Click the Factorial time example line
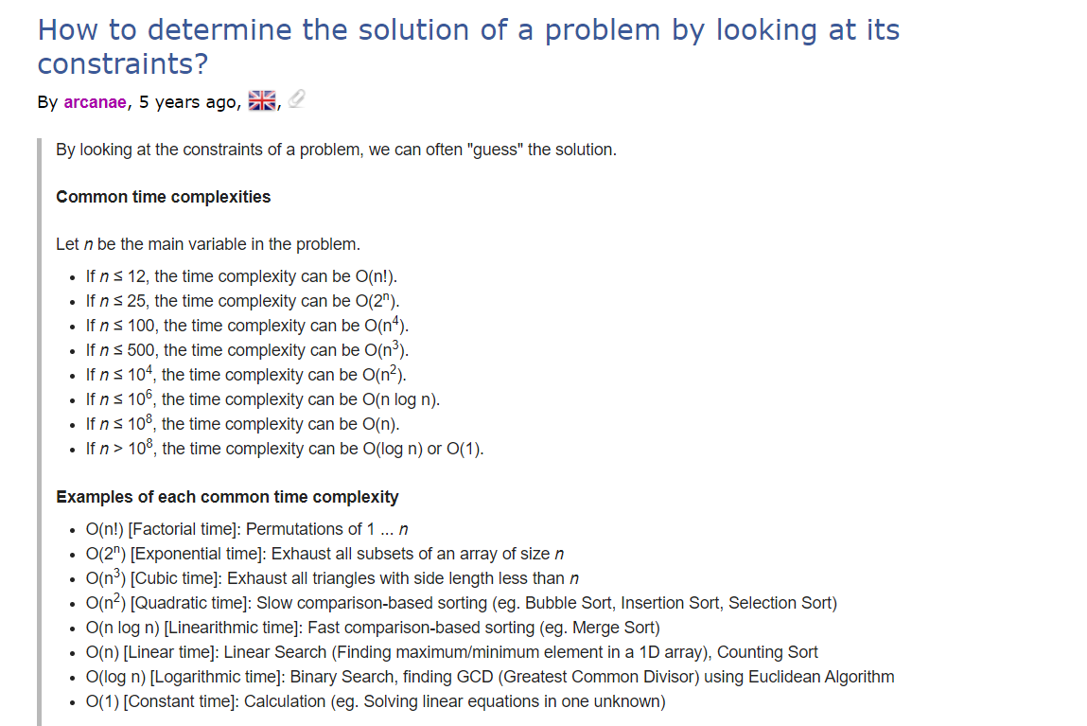Viewport: 1087px width, 726px height. coord(247,530)
